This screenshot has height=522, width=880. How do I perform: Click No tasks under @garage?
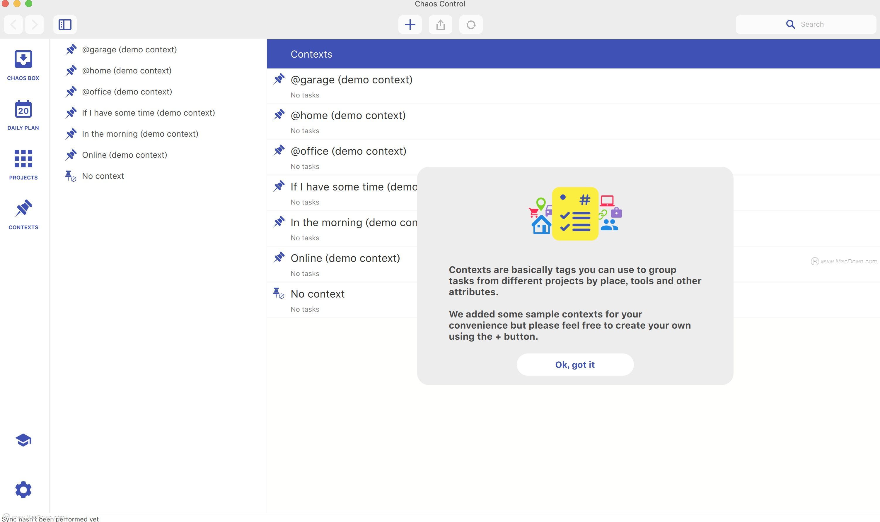tap(305, 95)
